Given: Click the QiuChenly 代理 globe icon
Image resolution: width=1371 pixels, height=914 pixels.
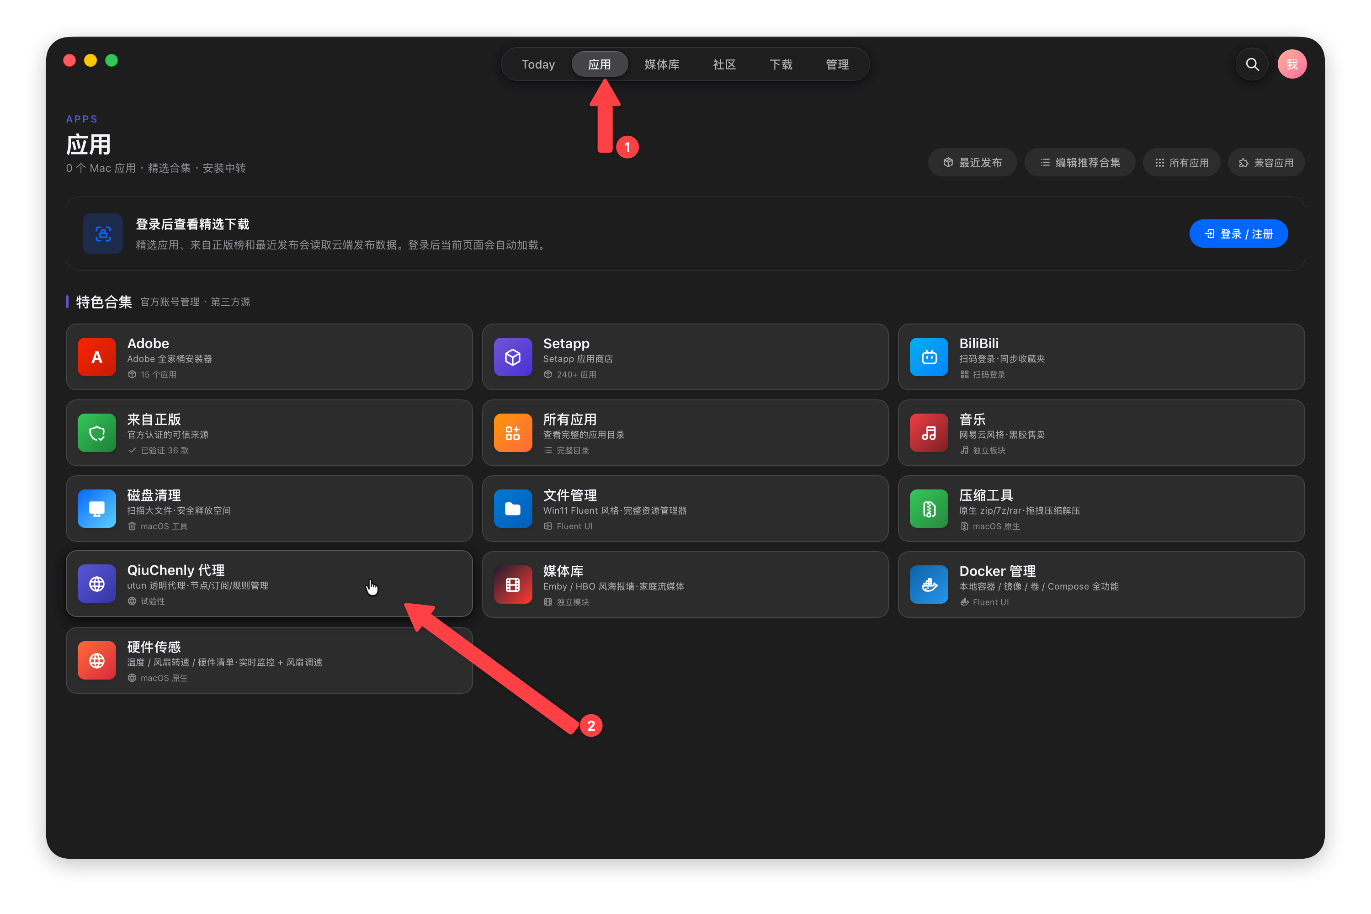Looking at the screenshot, I should point(97,584).
